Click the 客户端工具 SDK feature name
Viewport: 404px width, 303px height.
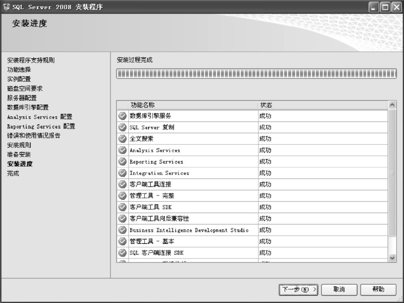pos(150,207)
